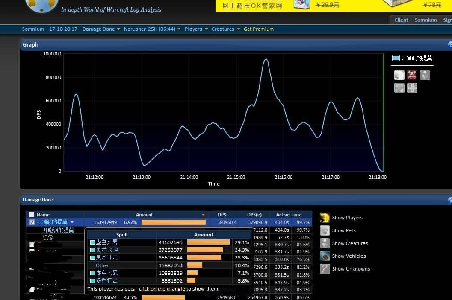Sort by the DPS(e) column header
The width and height of the screenshot is (452, 300).
click(254, 215)
